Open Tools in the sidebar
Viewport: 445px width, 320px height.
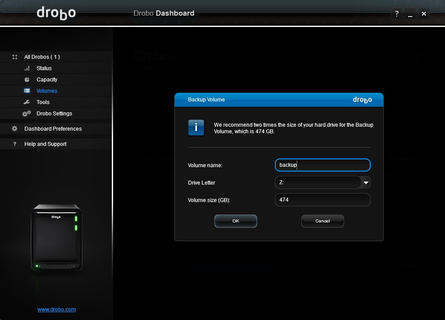(56, 102)
